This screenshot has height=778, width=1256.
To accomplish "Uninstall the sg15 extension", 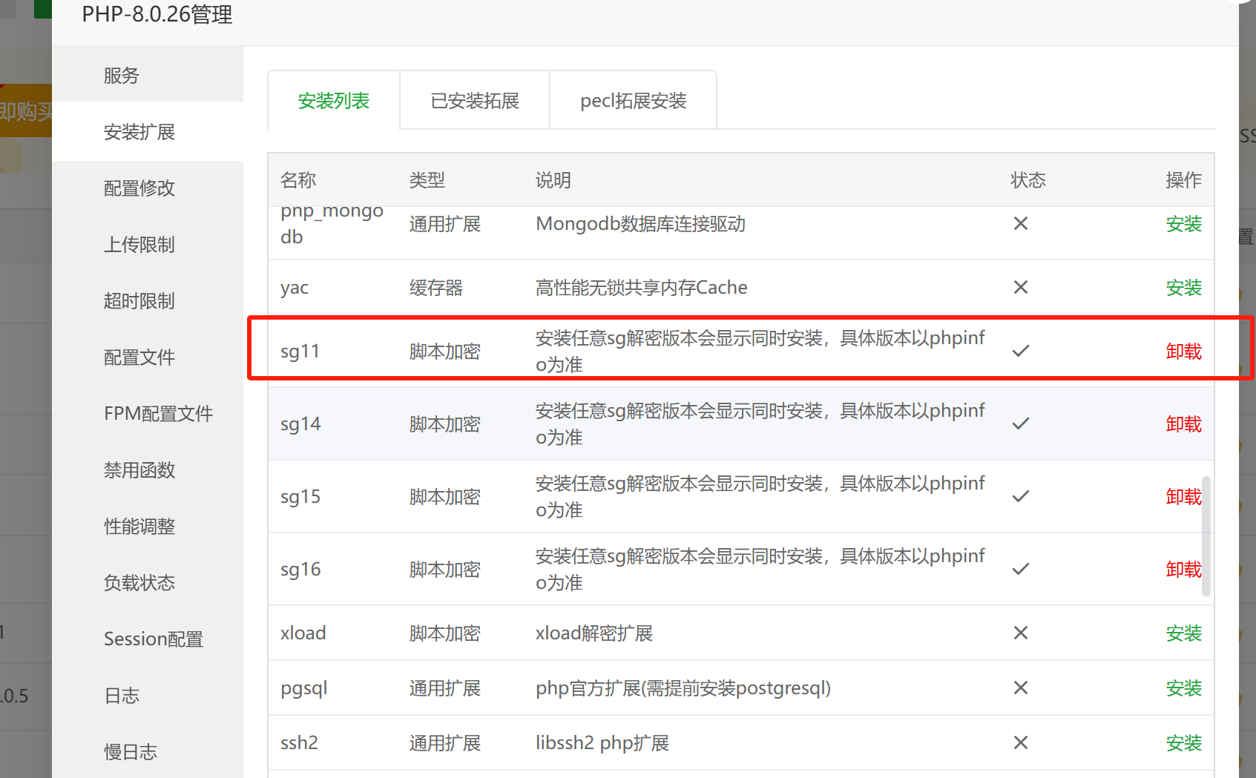I will [x=1183, y=497].
